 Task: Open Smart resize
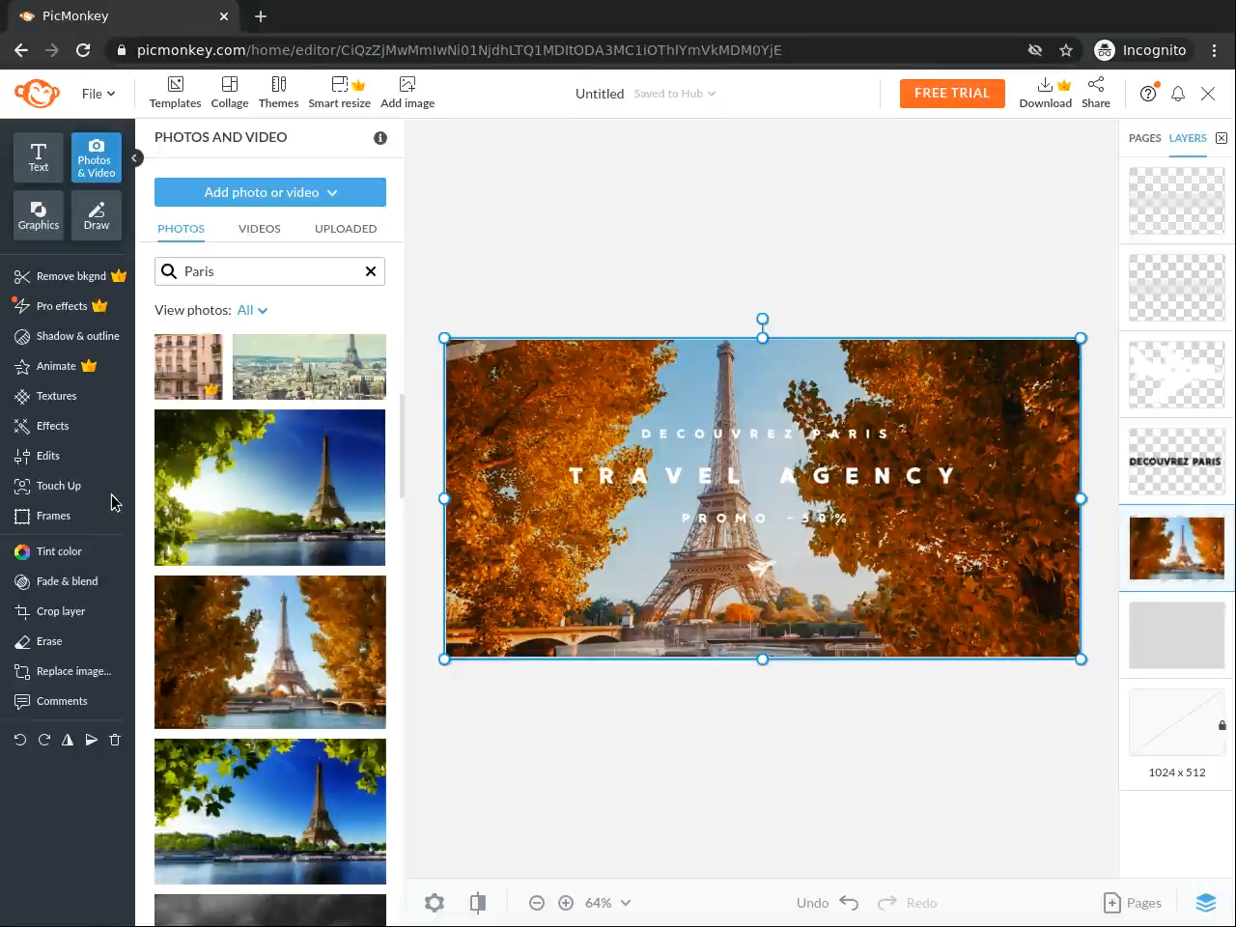339,93
